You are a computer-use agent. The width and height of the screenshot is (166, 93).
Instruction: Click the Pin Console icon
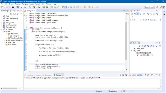pos(145,75)
